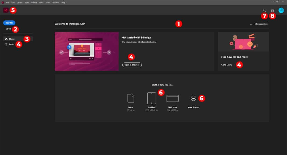This screenshot has height=155, width=287.
Task: Pick the Web 1920 preset icon
Action: [173, 98]
